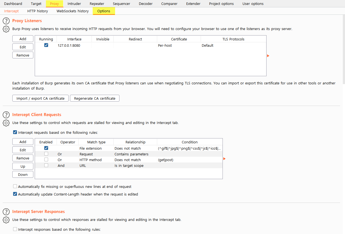Click Remove in Proxy Listeners
Image resolution: width=345 pixels, height=234 pixels.
(x=23, y=55)
